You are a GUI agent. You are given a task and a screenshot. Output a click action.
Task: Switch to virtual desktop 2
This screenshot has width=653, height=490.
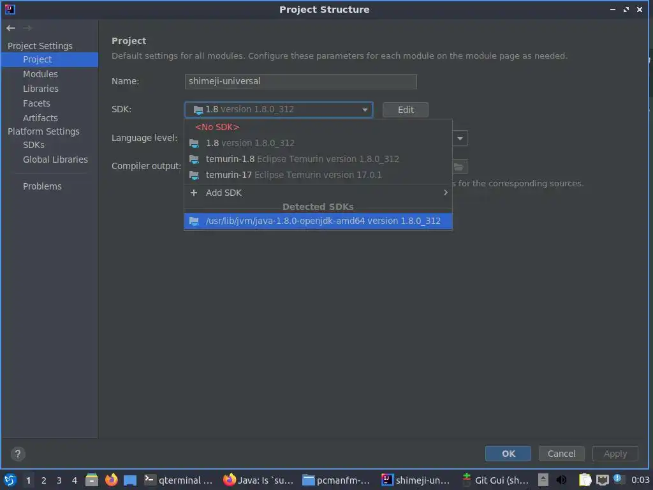[x=44, y=480]
